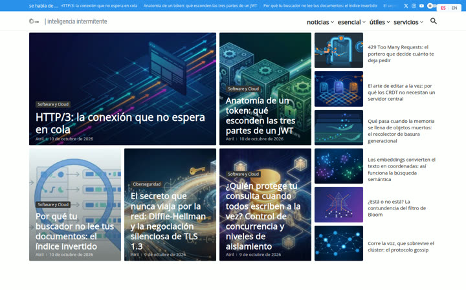Toggle the theme switch in top bar

pos(432,6)
